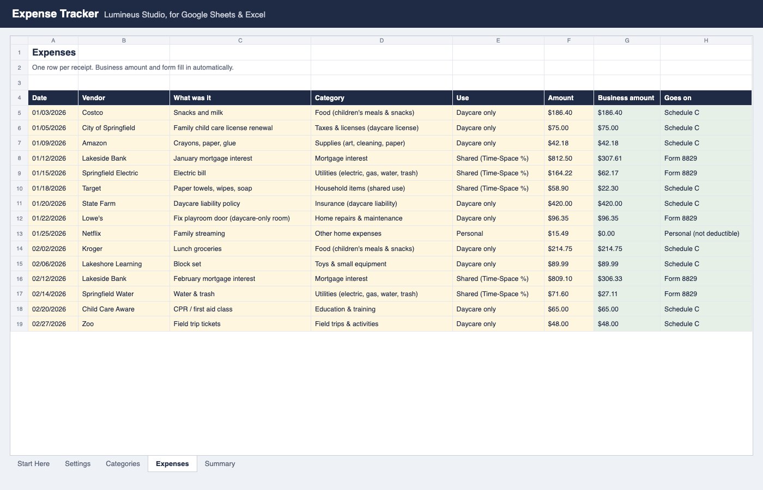Select the $214.75 amount cell for Kroger
763x490 pixels.
tap(569, 249)
